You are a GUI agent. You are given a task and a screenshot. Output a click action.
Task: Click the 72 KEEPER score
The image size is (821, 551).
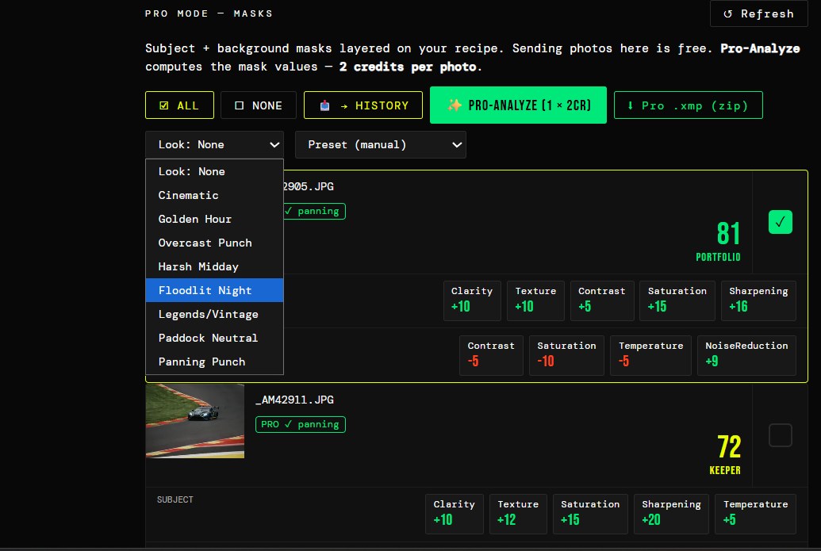click(725, 454)
